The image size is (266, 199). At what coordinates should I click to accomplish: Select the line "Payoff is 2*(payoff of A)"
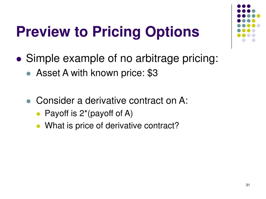click(89, 113)
